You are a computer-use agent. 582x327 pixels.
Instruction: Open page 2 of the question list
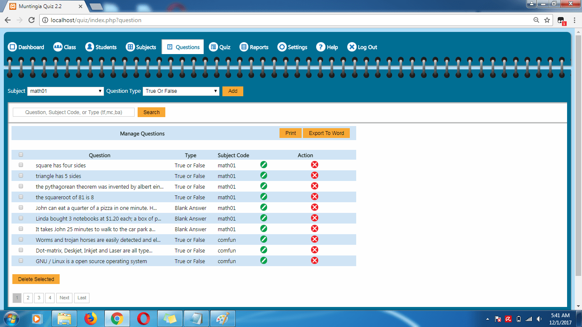pos(28,298)
